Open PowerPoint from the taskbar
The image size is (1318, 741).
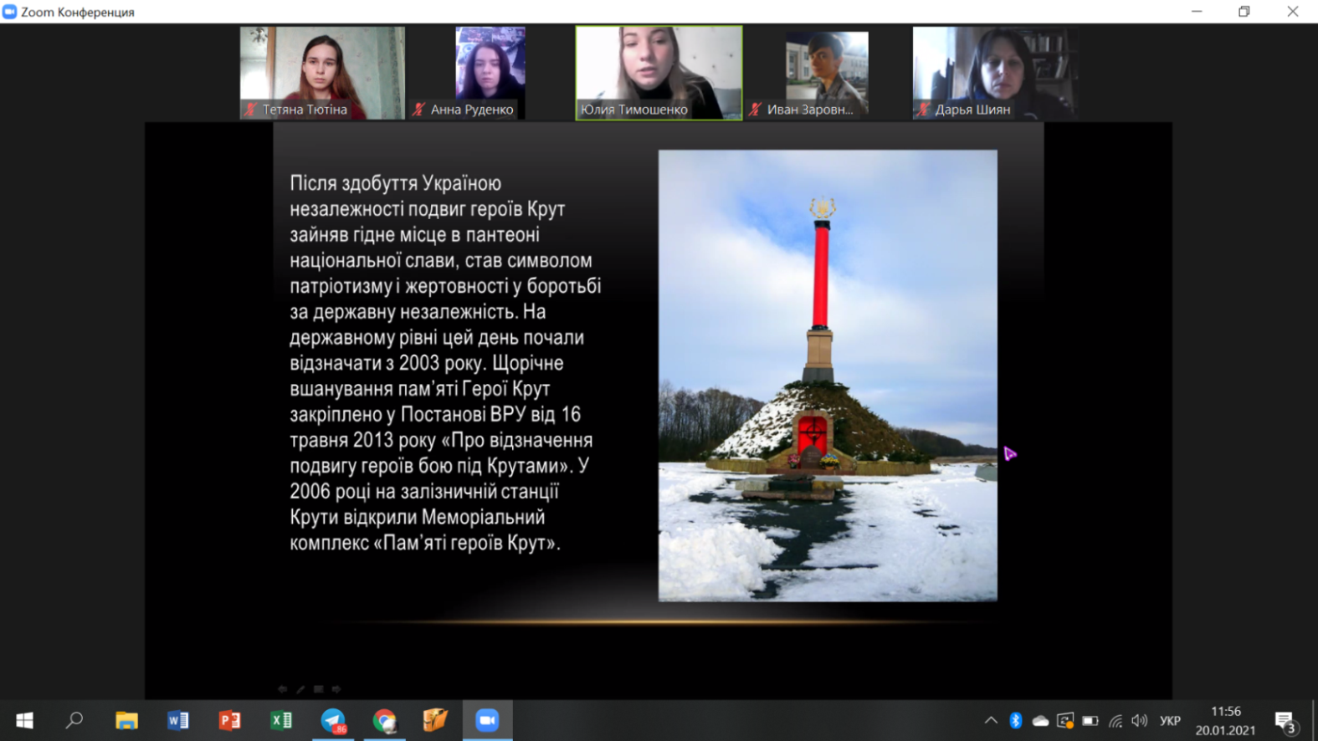coord(229,720)
